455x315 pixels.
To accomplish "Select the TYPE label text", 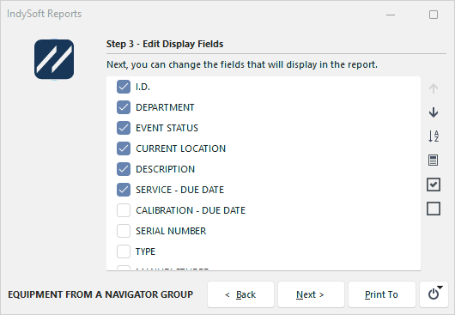I will click(145, 251).
